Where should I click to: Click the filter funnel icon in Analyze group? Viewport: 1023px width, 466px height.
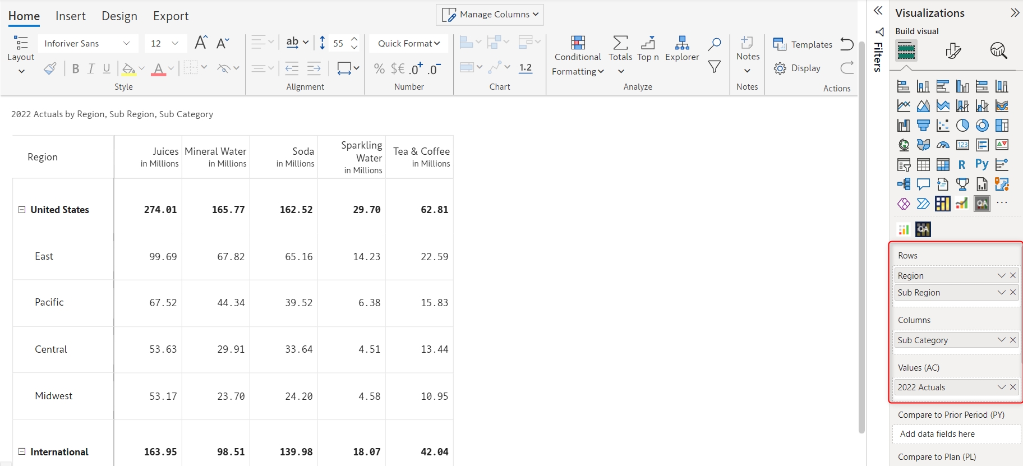714,67
